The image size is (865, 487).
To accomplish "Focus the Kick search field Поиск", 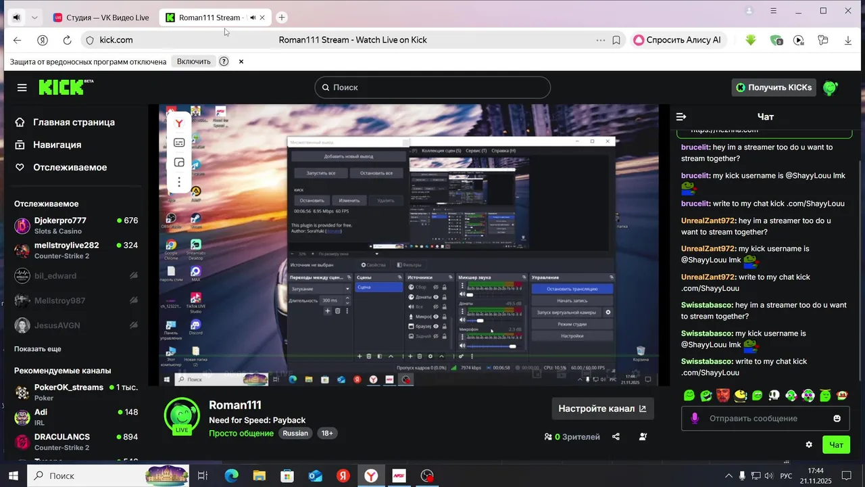I will (432, 87).
